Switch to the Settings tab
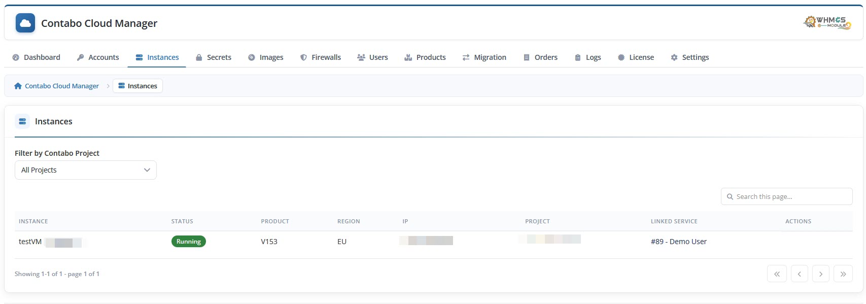The height and width of the screenshot is (304, 866). point(689,57)
